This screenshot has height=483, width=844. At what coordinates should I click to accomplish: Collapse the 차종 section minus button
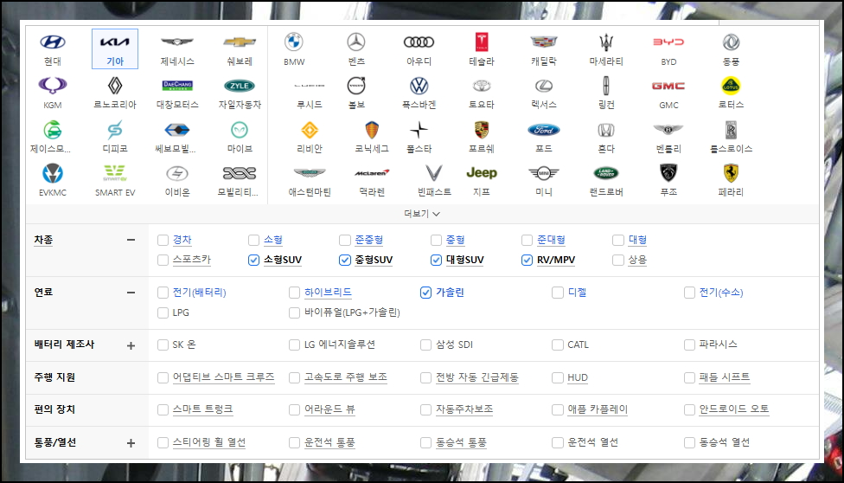pos(131,240)
